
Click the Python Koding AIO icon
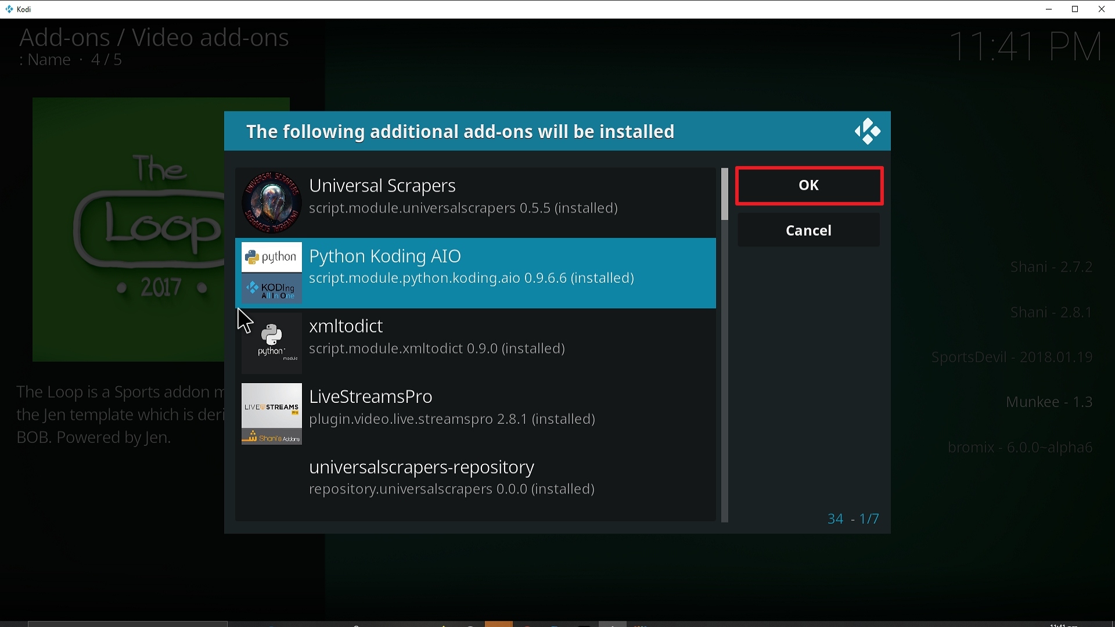(271, 273)
